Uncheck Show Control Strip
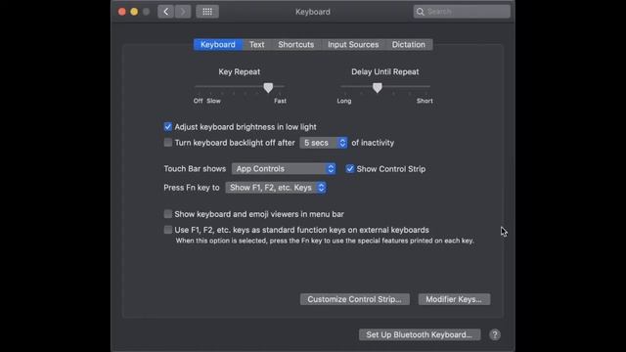Screen dimensions: 626x352 click(x=350, y=169)
